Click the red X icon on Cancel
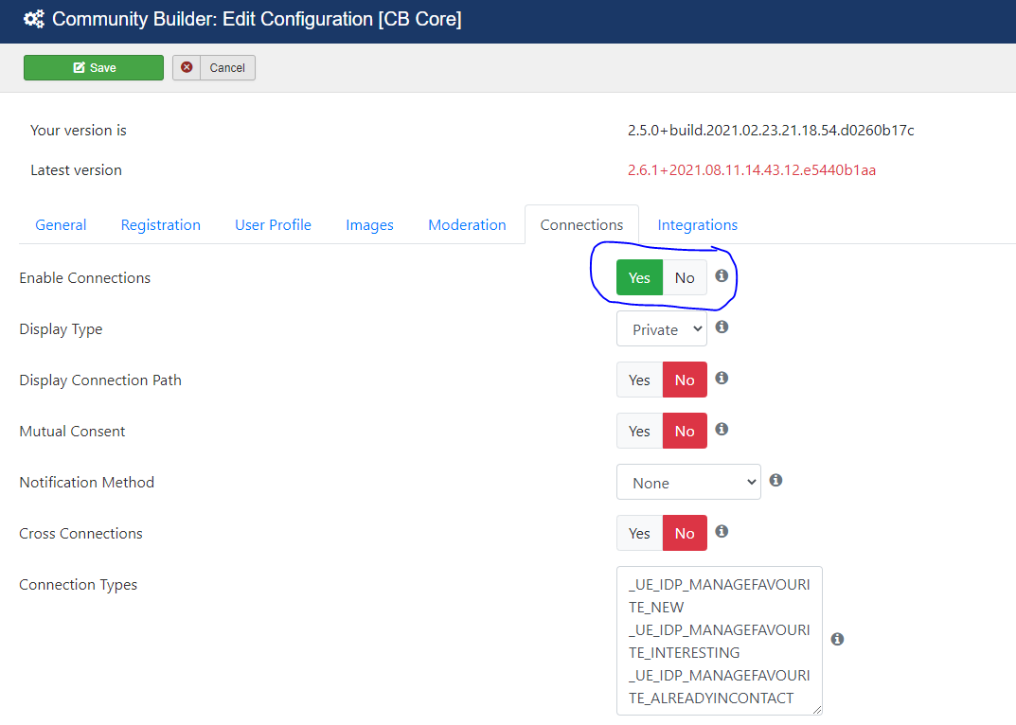The image size is (1016, 725). 187,67
